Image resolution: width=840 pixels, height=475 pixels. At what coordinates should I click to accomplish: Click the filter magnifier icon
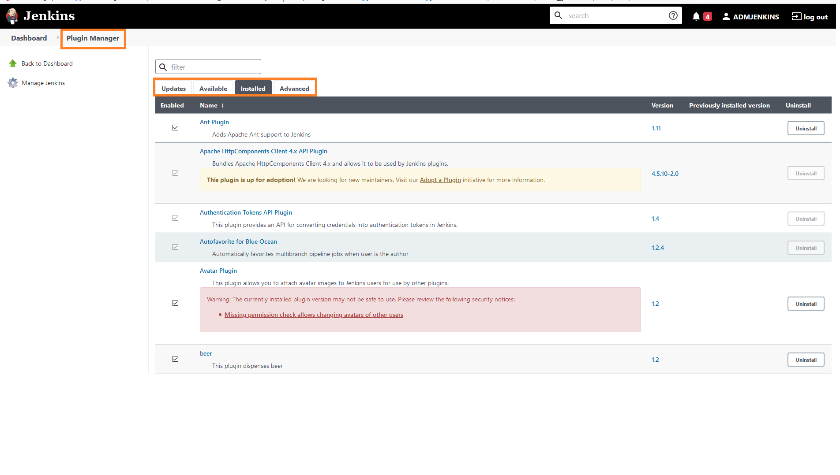[163, 67]
